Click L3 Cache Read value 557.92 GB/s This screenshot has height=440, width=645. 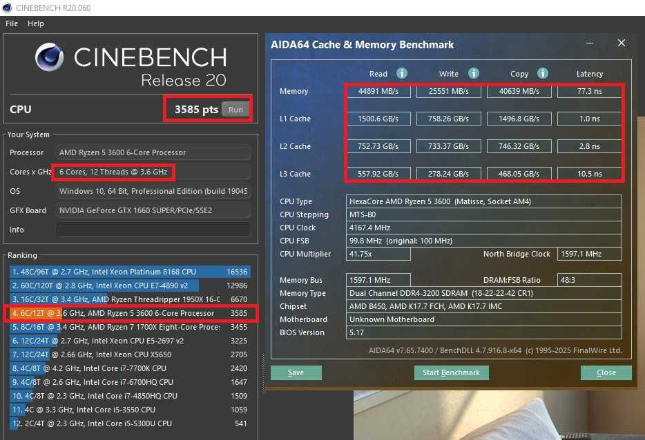pyautogui.click(x=378, y=174)
